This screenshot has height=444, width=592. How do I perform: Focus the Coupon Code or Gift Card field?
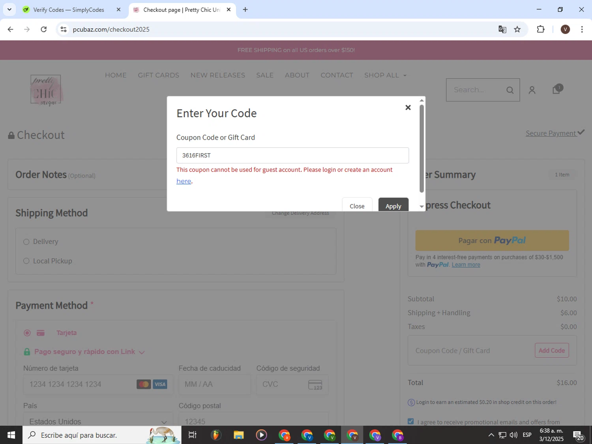292,155
